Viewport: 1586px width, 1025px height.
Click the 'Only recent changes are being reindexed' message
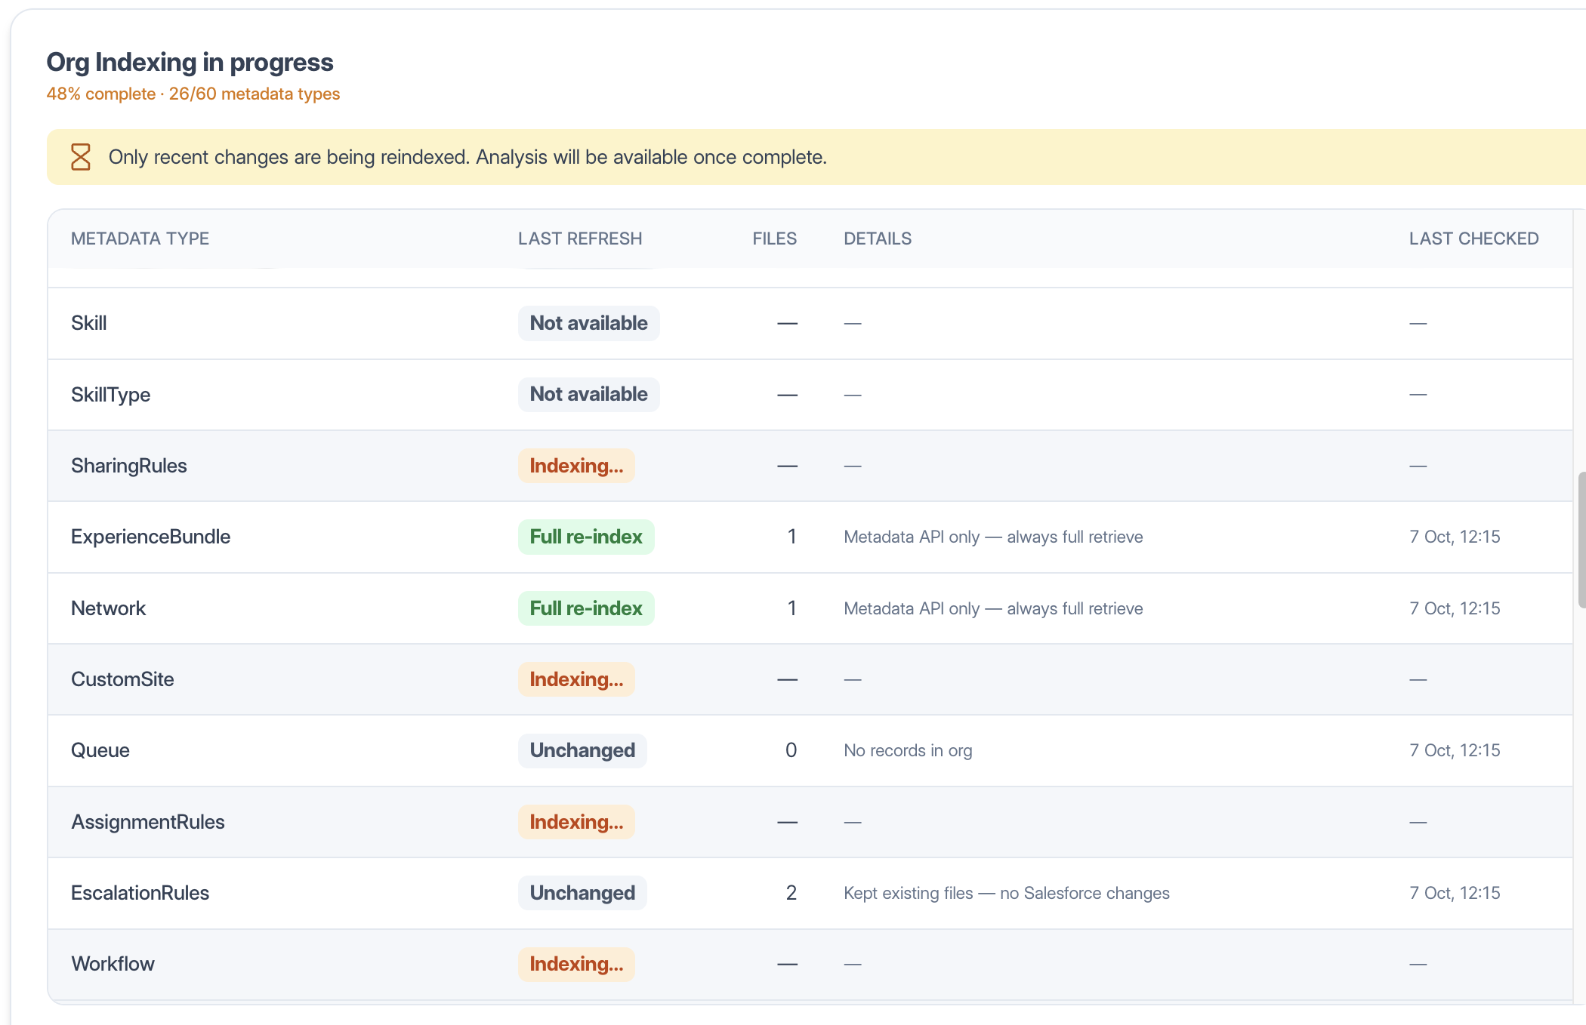click(467, 157)
